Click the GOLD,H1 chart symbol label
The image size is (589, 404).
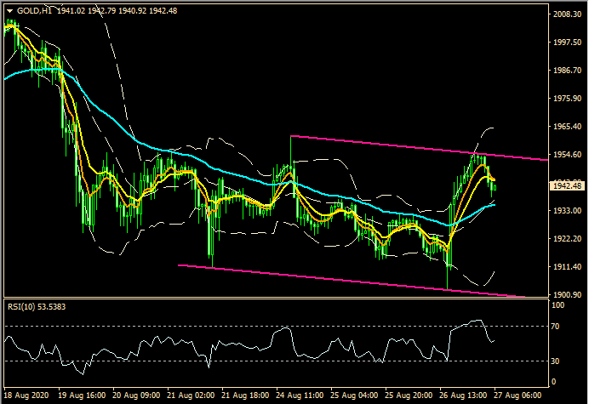(x=34, y=9)
